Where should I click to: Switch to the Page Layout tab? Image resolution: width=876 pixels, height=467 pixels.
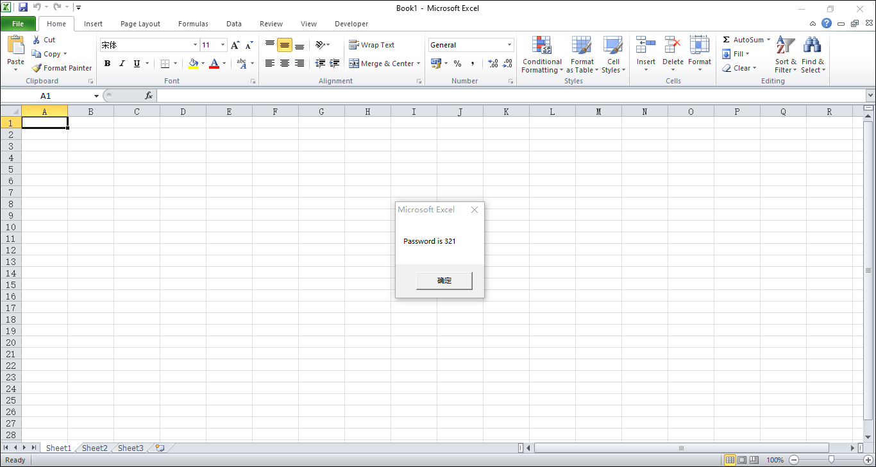(x=140, y=24)
